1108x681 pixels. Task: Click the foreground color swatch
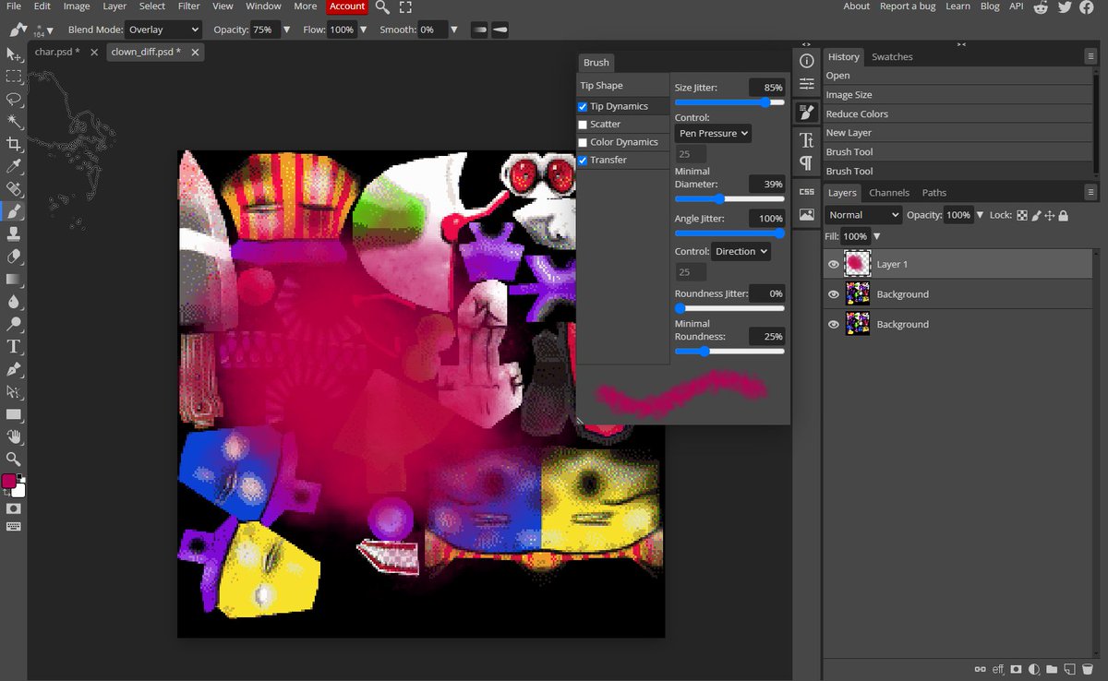point(9,481)
